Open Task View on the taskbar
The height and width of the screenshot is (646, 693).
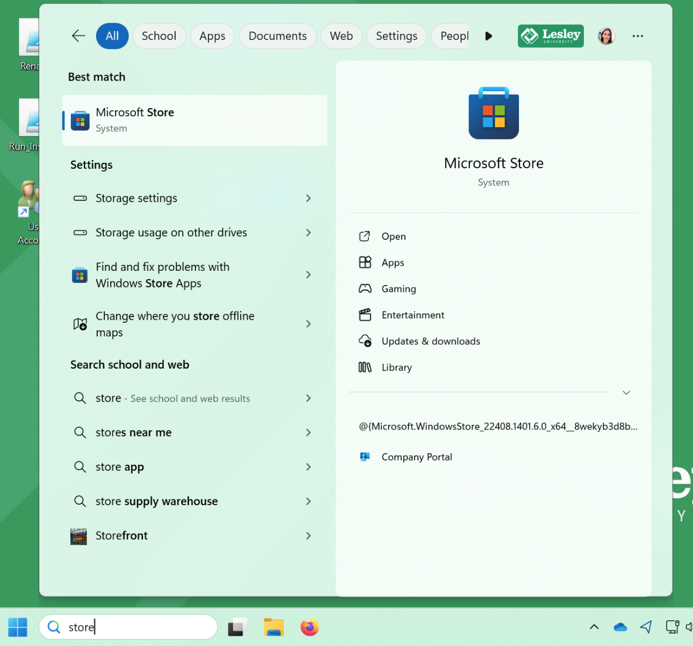point(237,627)
